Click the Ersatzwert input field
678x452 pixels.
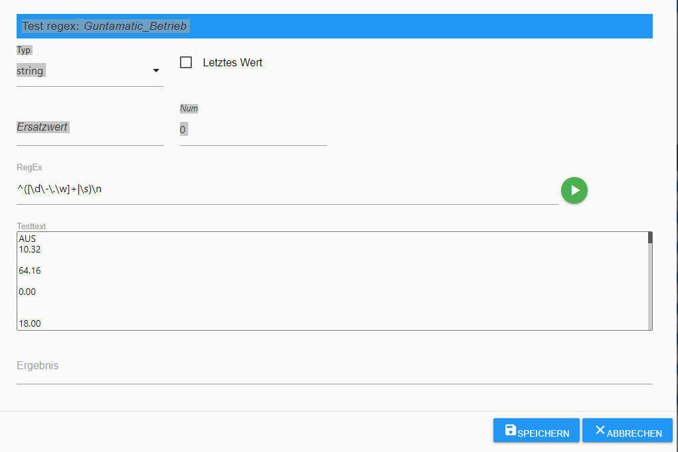pyautogui.click(x=90, y=128)
